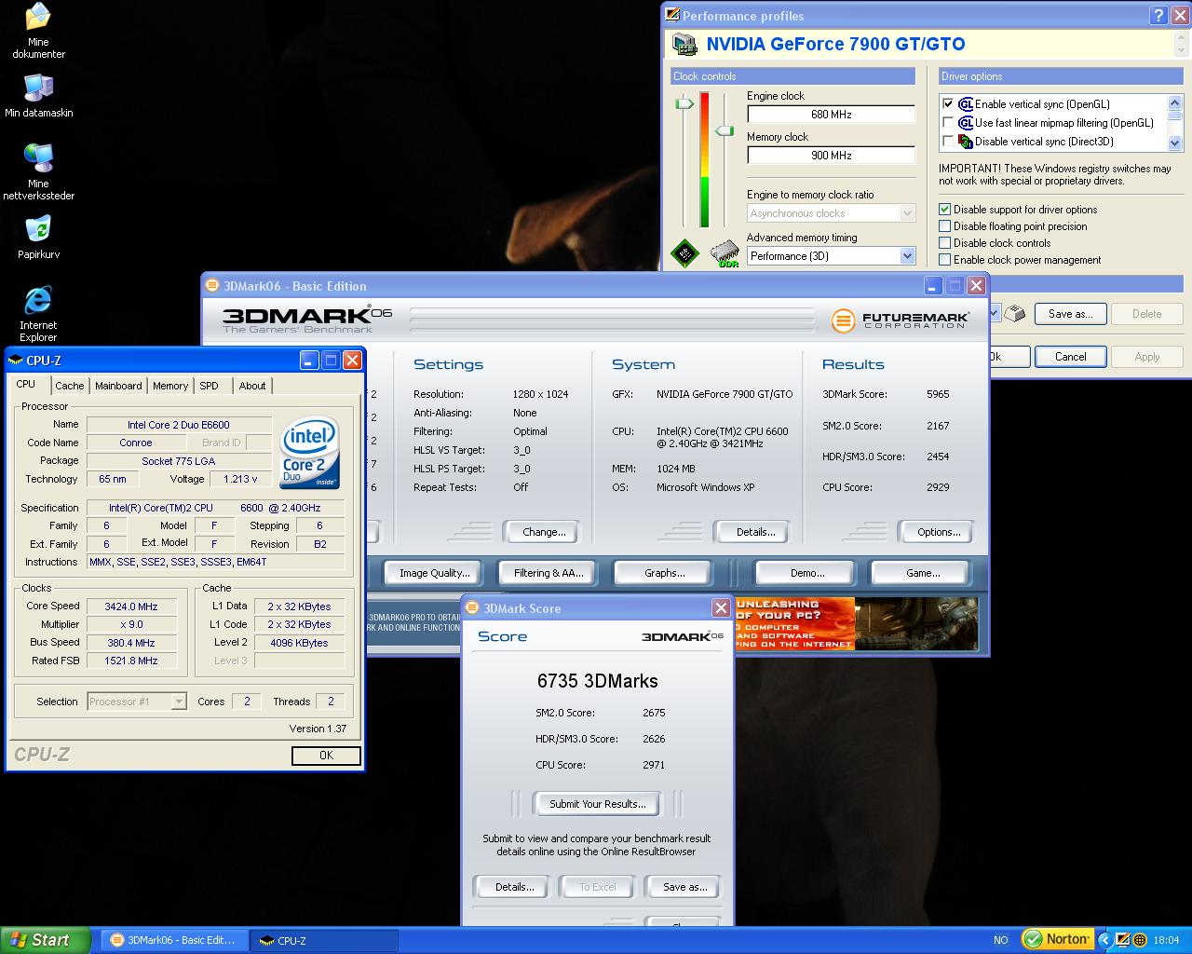This screenshot has height=954, width=1192.
Task: Switch to Memory tab in CPU-Z
Action: (x=170, y=386)
